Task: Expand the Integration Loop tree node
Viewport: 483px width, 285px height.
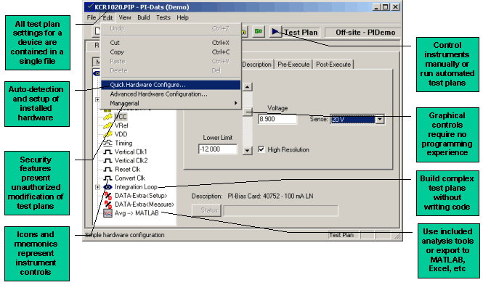Action: (x=97, y=187)
